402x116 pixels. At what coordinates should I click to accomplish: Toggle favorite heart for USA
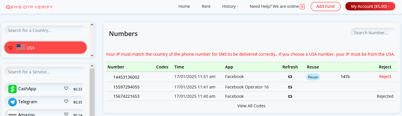[10, 48]
